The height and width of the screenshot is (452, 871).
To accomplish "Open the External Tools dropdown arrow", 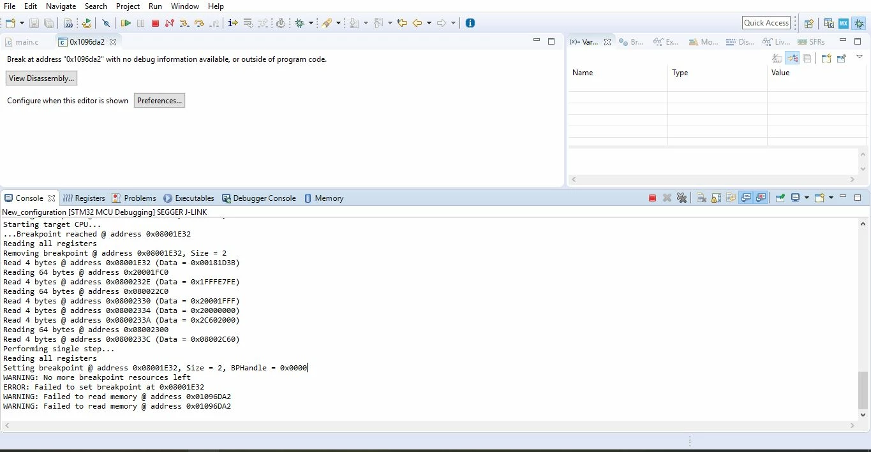I will 338,23.
